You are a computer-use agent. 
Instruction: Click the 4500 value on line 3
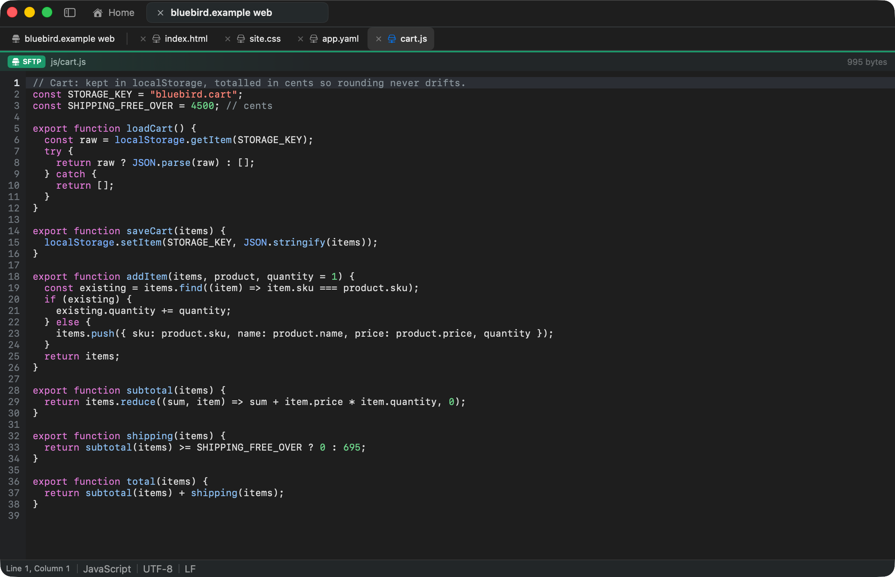pyautogui.click(x=203, y=106)
